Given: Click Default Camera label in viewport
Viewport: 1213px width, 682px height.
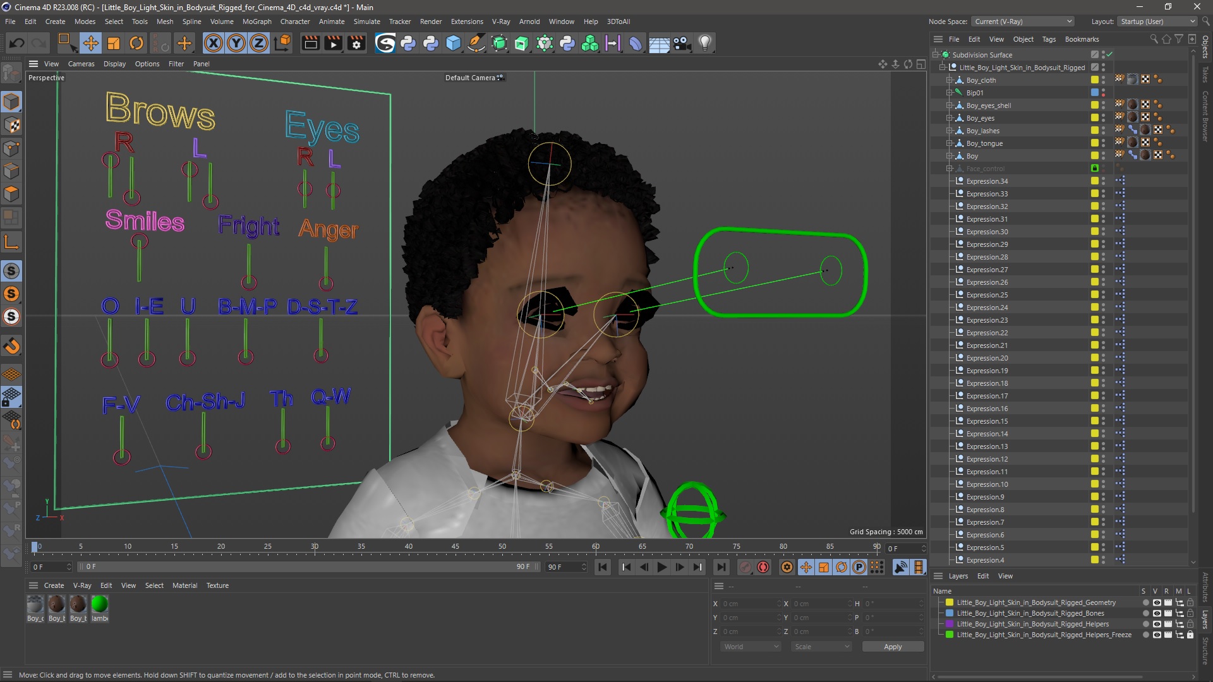Looking at the screenshot, I should (470, 78).
